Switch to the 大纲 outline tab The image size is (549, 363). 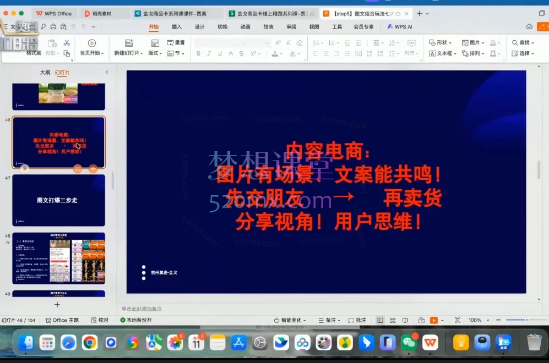coord(45,73)
